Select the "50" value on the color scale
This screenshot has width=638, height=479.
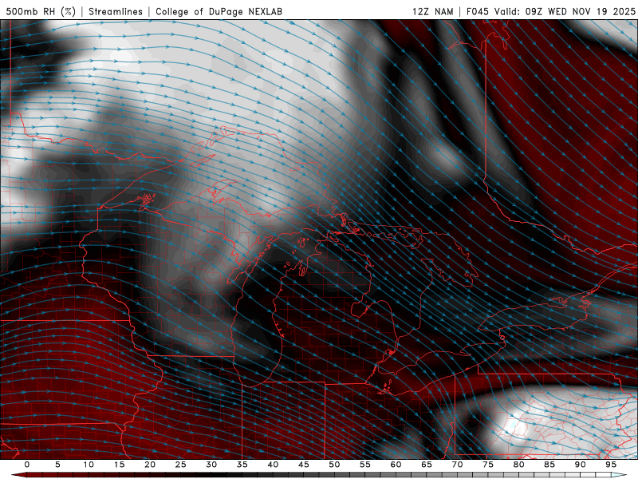coord(334,465)
